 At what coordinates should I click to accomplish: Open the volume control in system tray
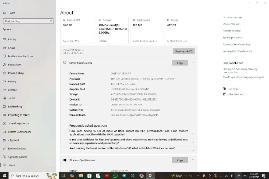coord(232,176)
